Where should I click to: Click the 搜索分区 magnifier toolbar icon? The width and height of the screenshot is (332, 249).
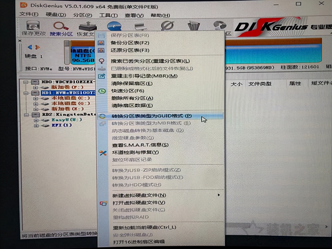[59, 26]
